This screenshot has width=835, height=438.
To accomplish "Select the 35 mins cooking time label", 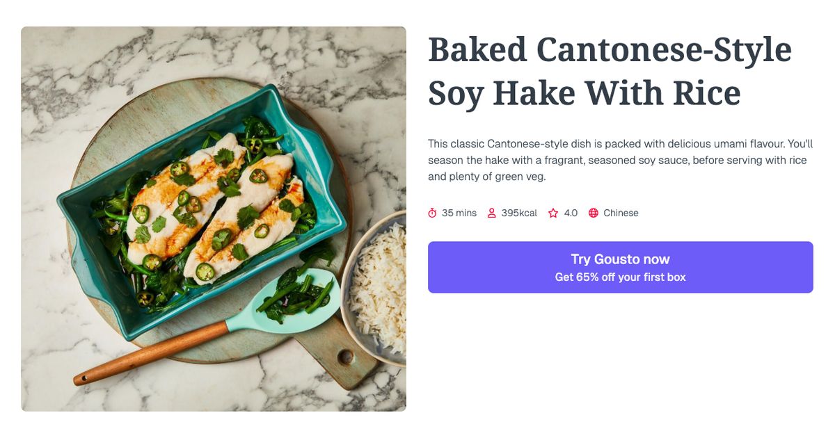I will tap(459, 213).
